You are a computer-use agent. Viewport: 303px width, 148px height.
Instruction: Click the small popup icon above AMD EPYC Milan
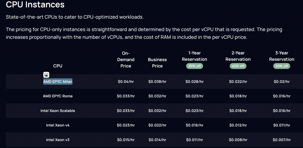coord(46,75)
